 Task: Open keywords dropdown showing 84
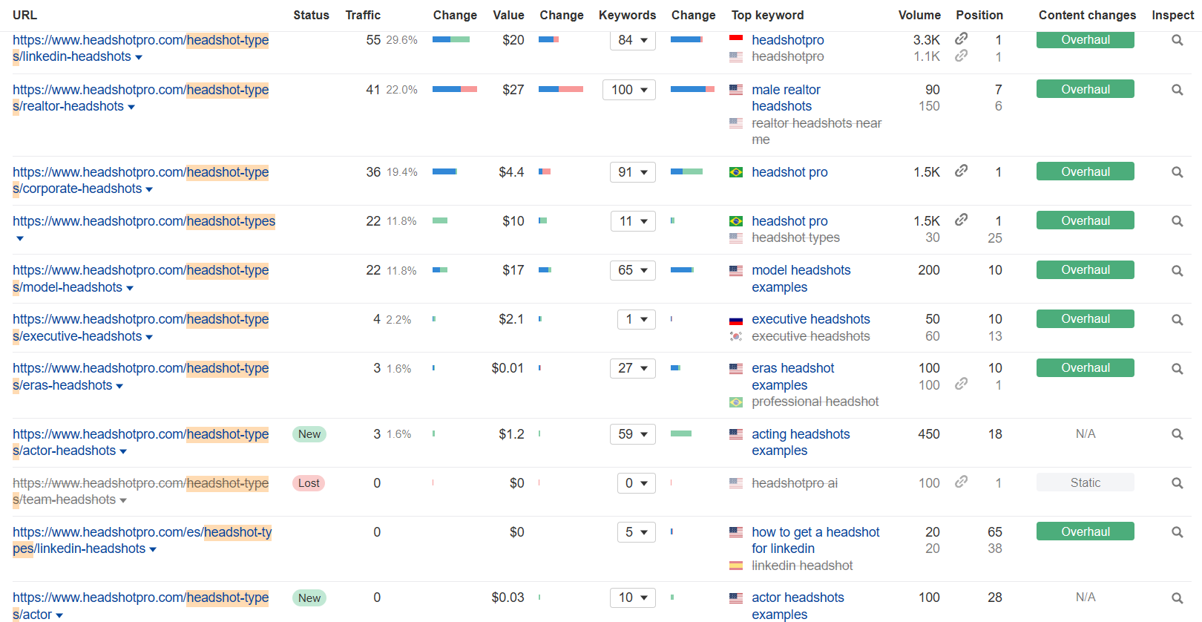tap(633, 40)
